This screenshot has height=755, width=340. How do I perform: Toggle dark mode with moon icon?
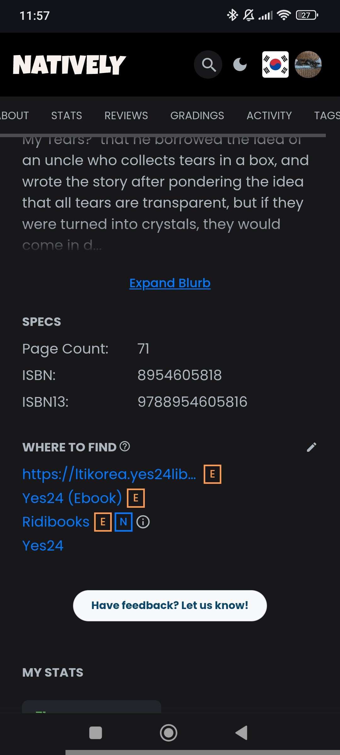click(240, 64)
